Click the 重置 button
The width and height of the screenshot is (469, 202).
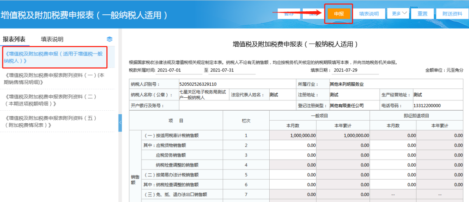tap(423, 14)
